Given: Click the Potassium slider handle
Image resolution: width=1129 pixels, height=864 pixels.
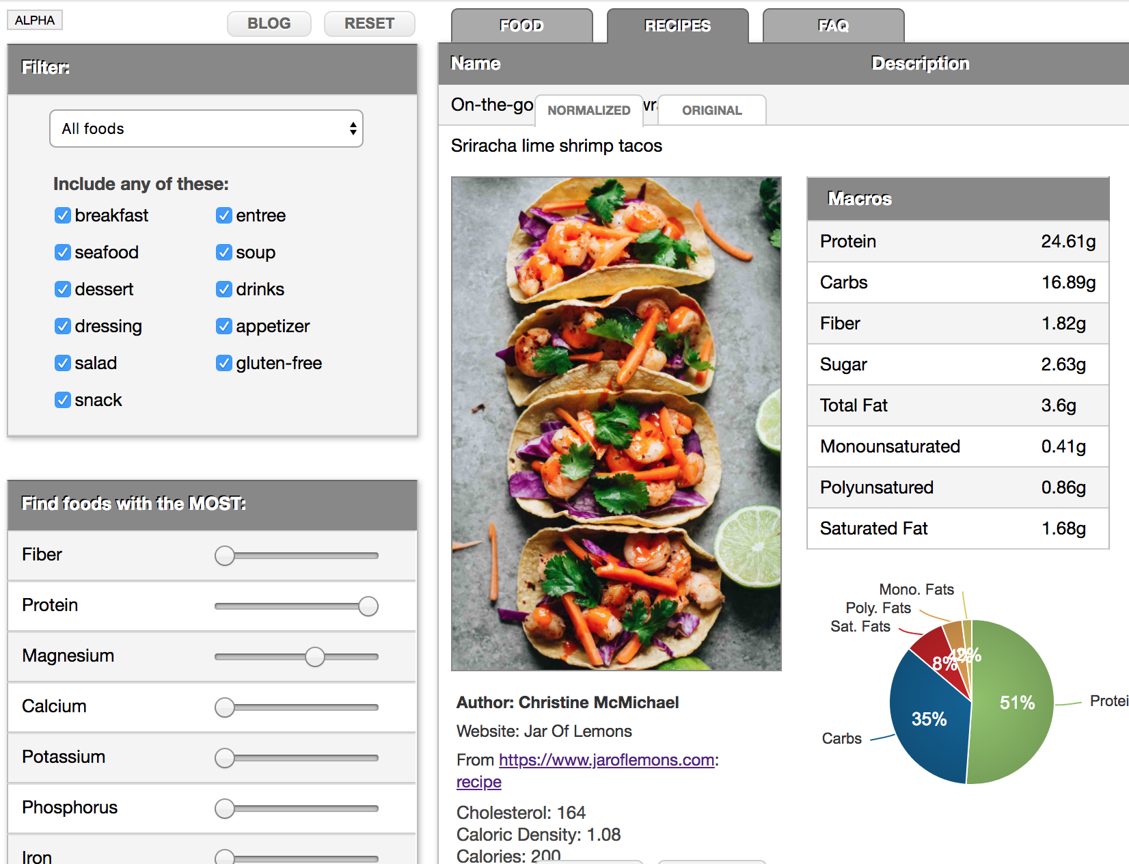Looking at the screenshot, I should tap(225, 758).
